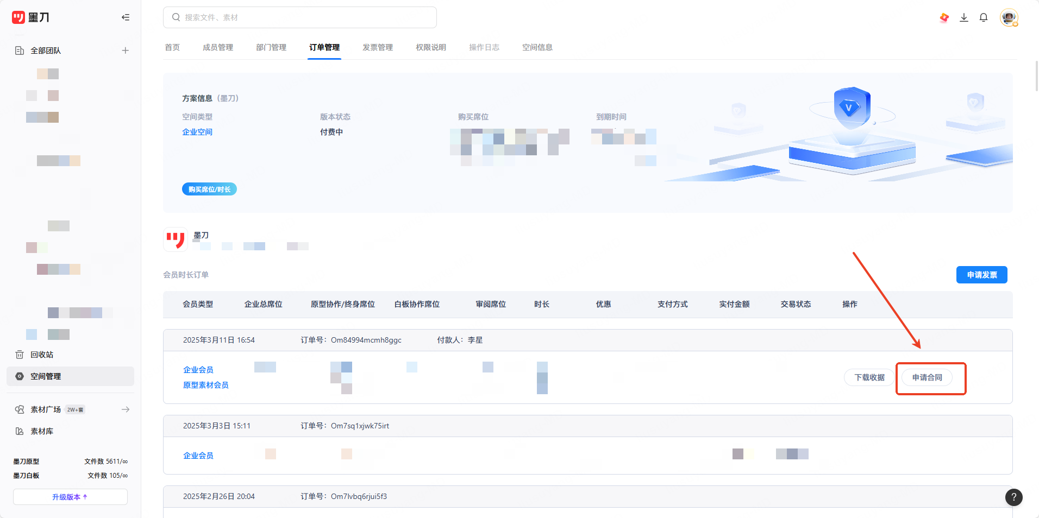This screenshot has width=1039, height=518.
Task: Click 2W+套 badge beside 素材广场
Action: 75,409
